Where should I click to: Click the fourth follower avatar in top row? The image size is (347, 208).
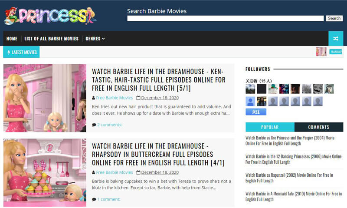[x=284, y=89]
